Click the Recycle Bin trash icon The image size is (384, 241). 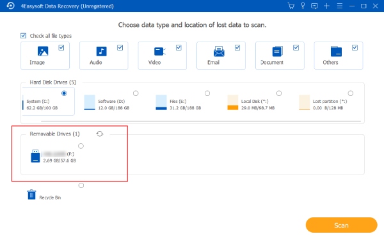coord(31,194)
